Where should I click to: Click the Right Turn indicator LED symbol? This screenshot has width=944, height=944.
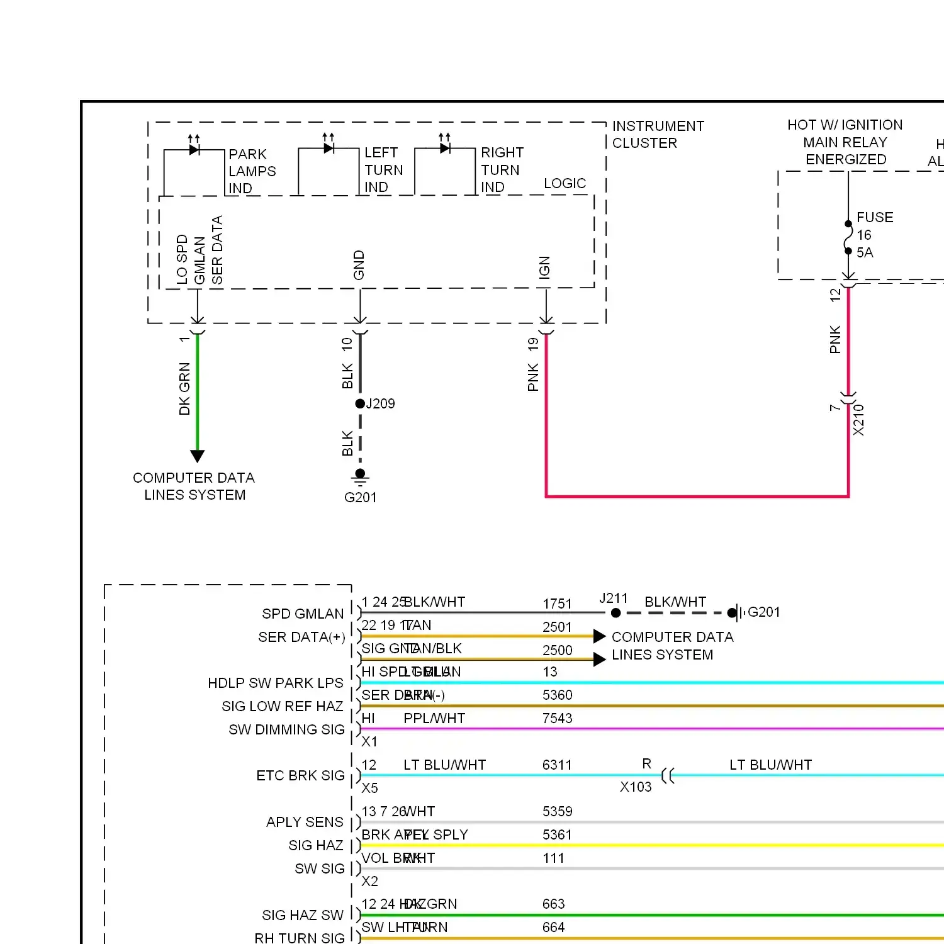tap(445, 144)
